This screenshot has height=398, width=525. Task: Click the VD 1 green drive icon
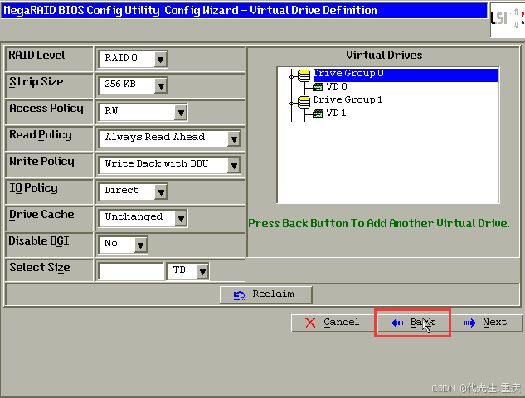pyautogui.click(x=318, y=114)
